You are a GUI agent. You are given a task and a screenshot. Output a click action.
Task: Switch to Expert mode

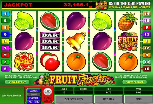click(x=34, y=98)
